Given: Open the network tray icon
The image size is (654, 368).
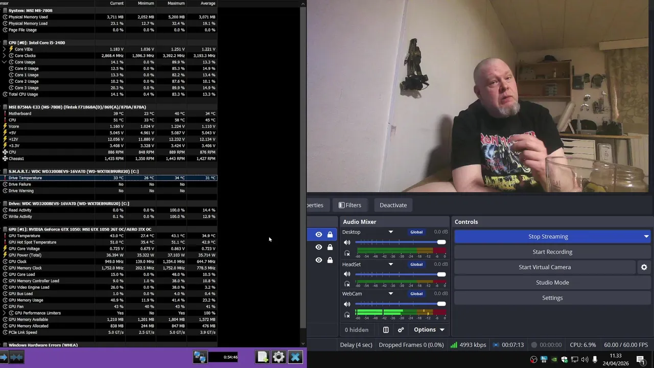Looking at the screenshot, I should [x=575, y=359].
